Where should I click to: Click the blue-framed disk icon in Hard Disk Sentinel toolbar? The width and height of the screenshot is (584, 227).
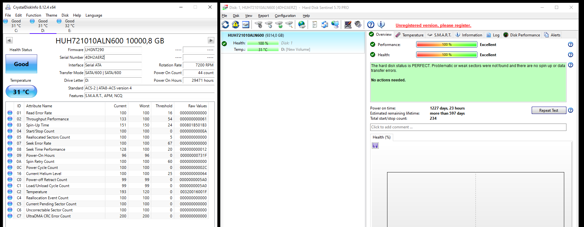[x=246, y=24]
